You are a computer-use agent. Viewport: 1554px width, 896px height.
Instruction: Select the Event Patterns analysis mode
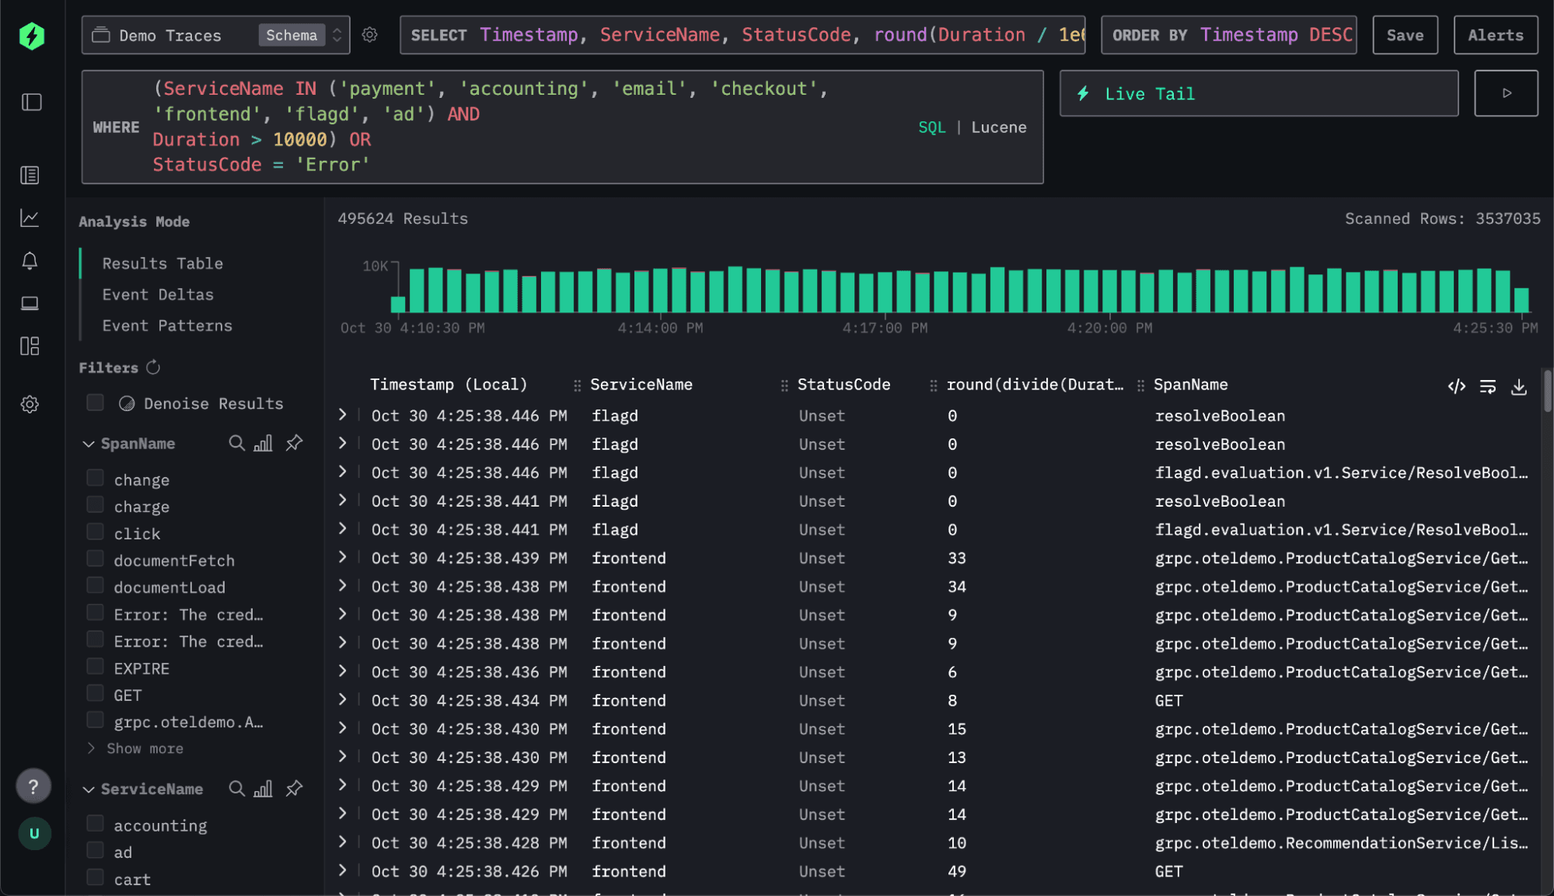[x=167, y=325]
